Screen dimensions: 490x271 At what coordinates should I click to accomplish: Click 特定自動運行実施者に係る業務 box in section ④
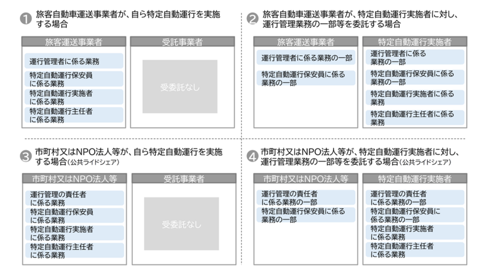[x=415, y=232]
